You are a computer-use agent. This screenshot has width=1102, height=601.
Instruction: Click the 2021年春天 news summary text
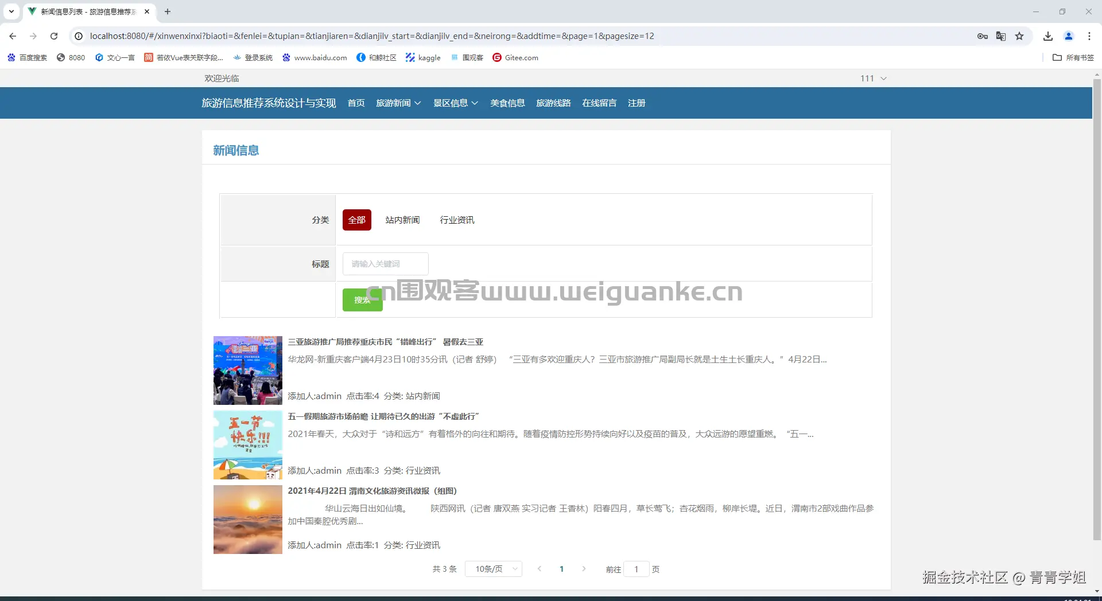tap(551, 434)
